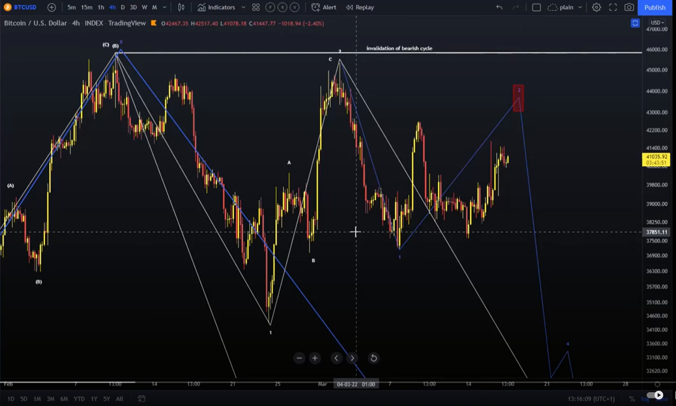Set the date range to 1D
676x406 pixels.
11,399
